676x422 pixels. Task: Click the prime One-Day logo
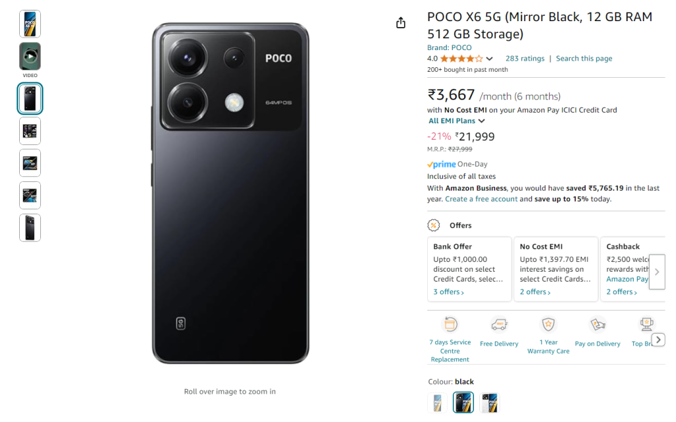point(441,164)
